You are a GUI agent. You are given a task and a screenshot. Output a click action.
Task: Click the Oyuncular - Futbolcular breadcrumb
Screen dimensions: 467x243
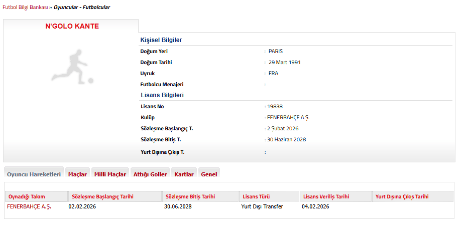(x=82, y=8)
